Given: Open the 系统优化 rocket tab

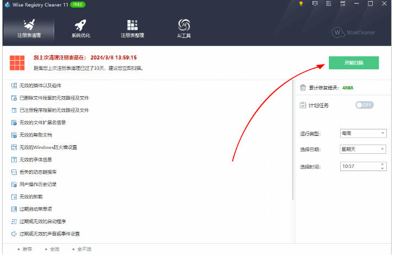Looking at the screenshot, I should point(81,29).
